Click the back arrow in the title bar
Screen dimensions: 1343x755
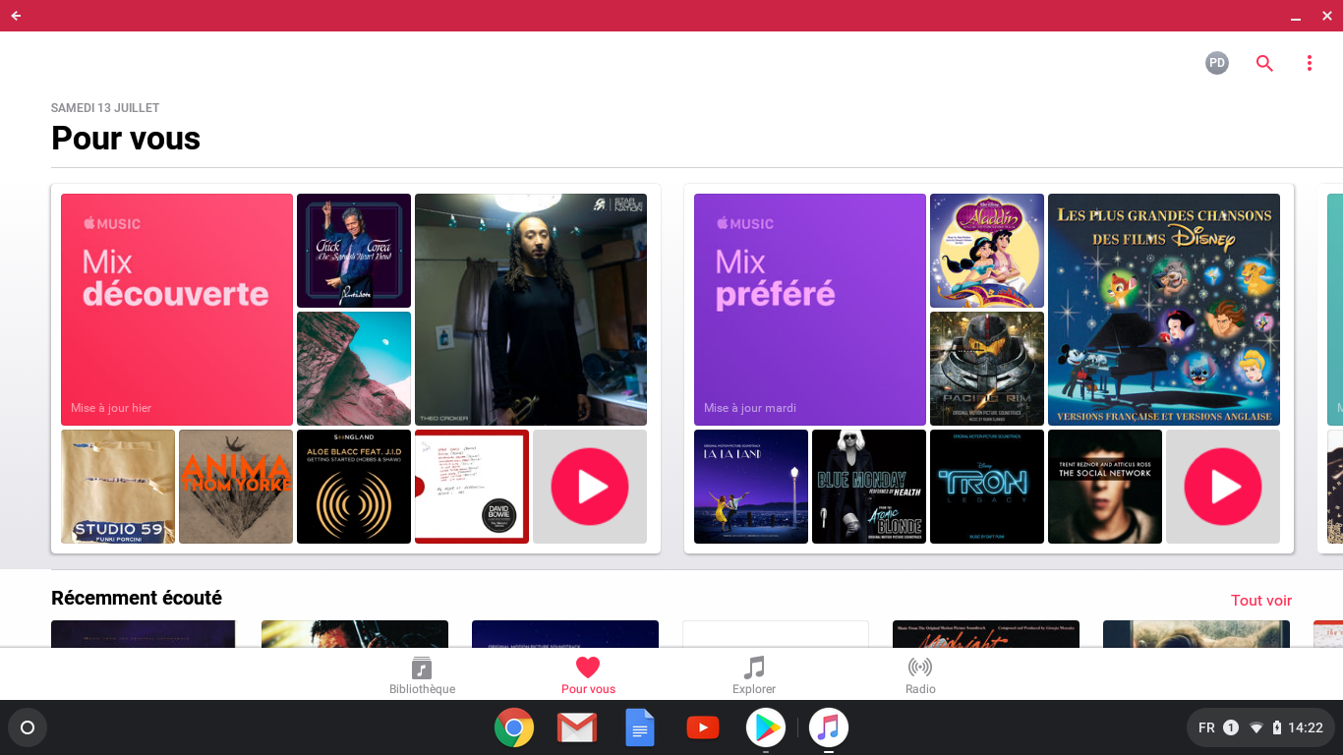pyautogui.click(x=16, y=16)
